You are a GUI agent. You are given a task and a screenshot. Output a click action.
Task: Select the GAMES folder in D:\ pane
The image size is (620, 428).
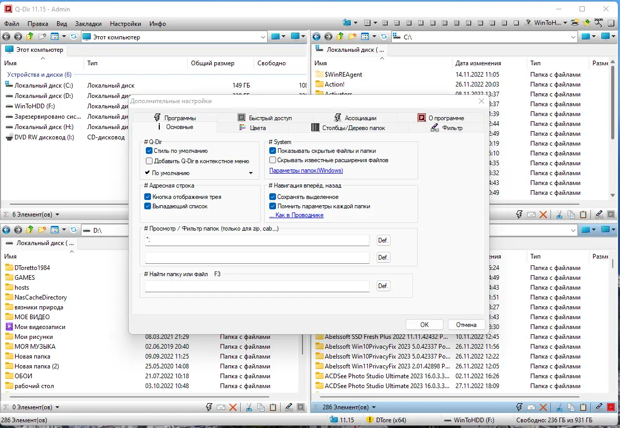tap(24, 278)
